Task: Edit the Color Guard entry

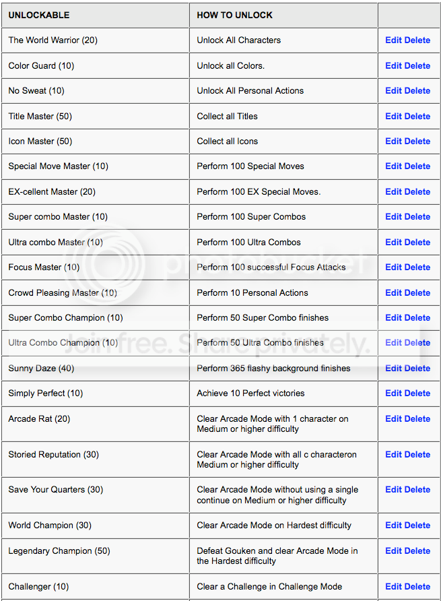Action: point(393,65)
